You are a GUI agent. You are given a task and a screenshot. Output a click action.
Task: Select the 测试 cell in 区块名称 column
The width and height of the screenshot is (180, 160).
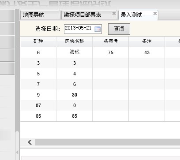coord(75,52)
